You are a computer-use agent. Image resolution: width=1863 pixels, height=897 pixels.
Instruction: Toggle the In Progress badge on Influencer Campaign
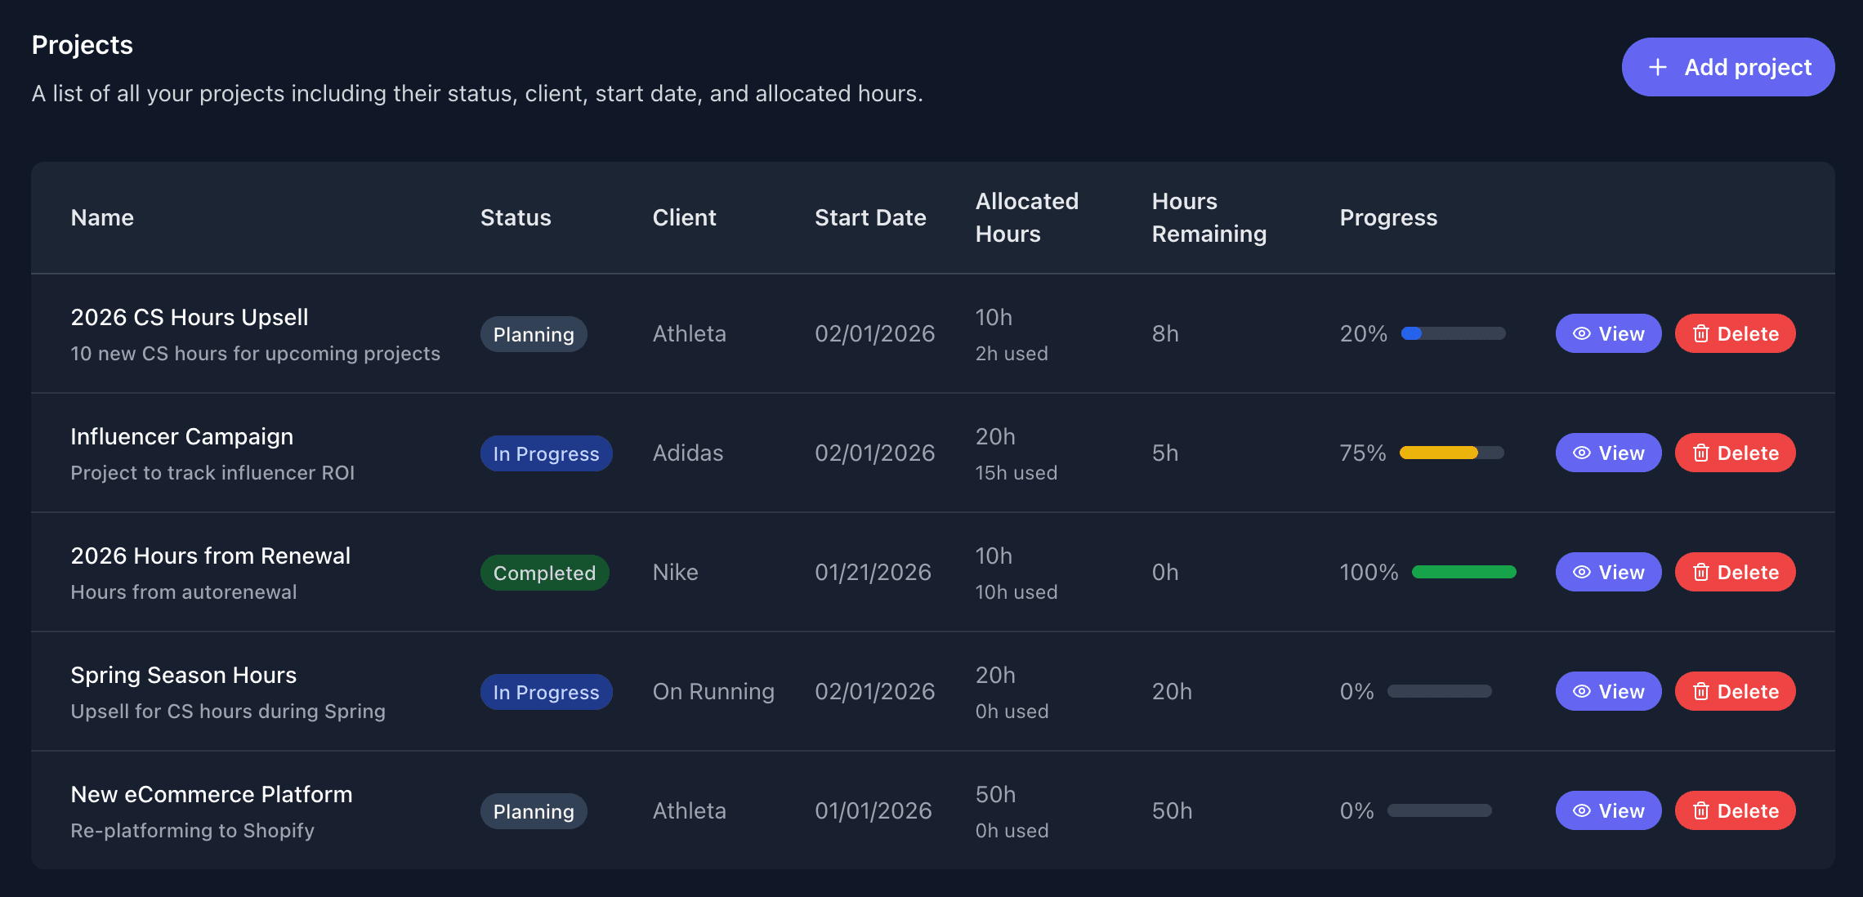(x=546, y=453)
